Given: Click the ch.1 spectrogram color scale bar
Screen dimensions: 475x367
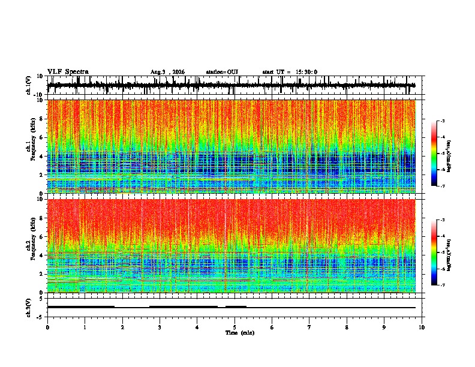Looking at the screenshot, I should pos(434,154).
